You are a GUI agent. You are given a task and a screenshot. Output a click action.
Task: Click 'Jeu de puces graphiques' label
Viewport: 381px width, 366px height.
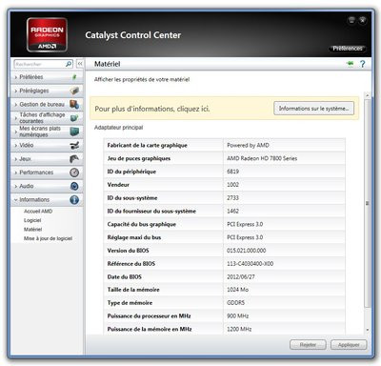(x=139, y=158)
